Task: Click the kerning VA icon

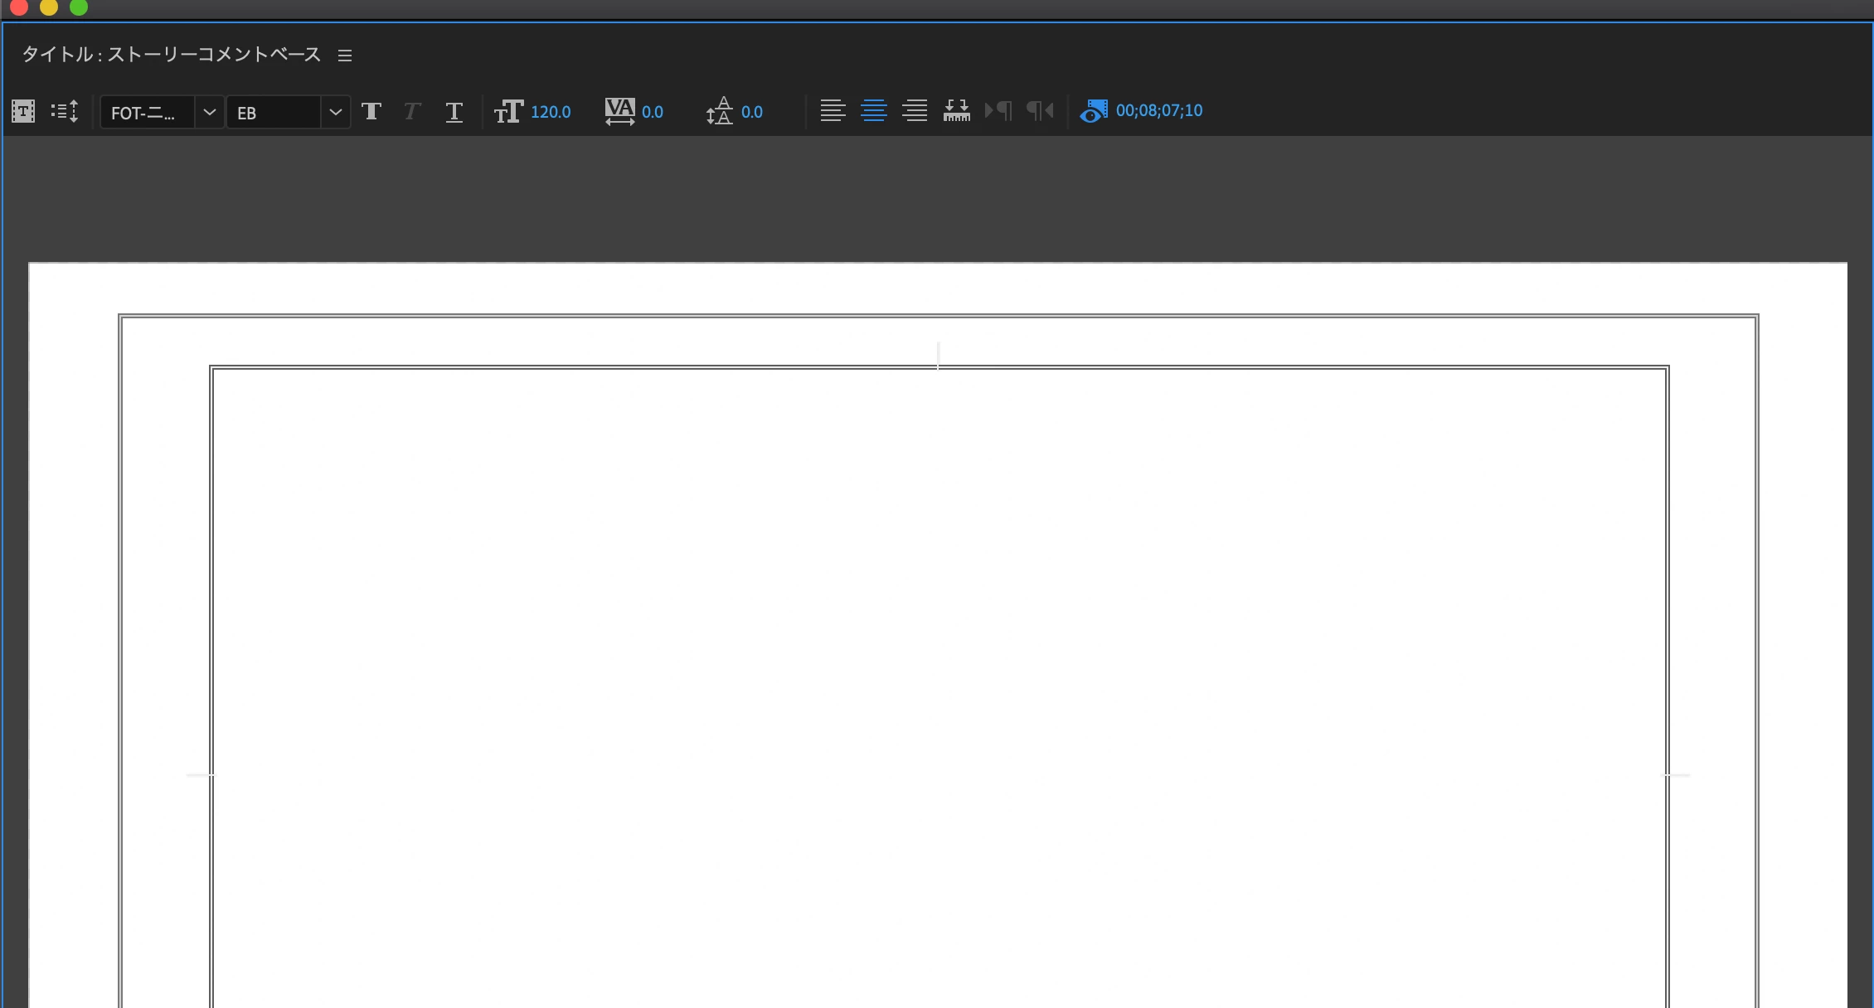Action: (x=619, y=111)
